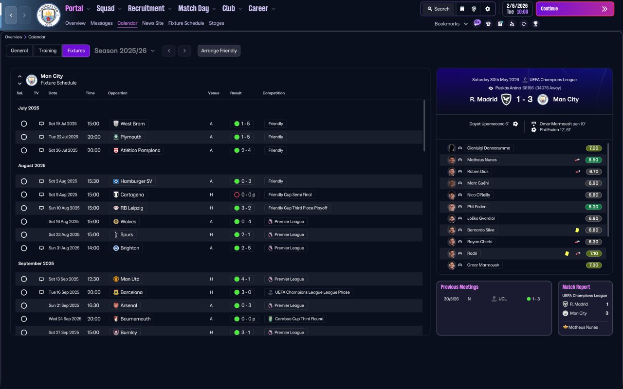Select the Cartagena fixture radio button
Image resolution: width=623 pixels, height=389 pixels.
point(24,194)
